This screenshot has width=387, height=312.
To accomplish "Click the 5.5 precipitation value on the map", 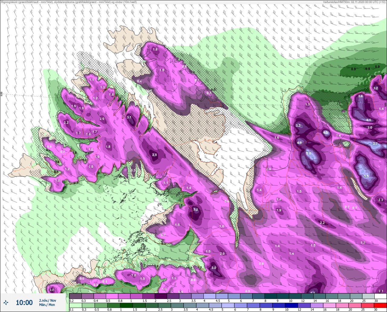I will 366,176.
